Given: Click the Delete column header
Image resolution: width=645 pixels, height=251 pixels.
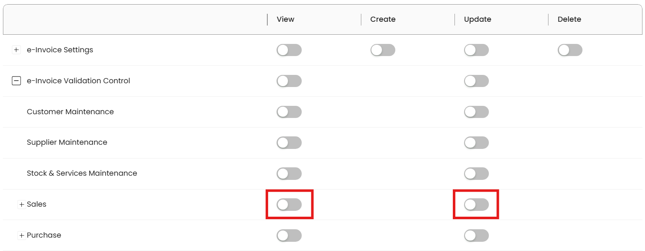Looking at the screenshot, I should coord(569,19).
